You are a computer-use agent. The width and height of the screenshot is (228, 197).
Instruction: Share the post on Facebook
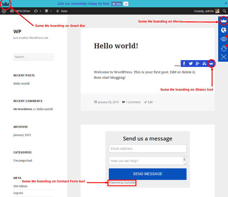tap(184, 64)
